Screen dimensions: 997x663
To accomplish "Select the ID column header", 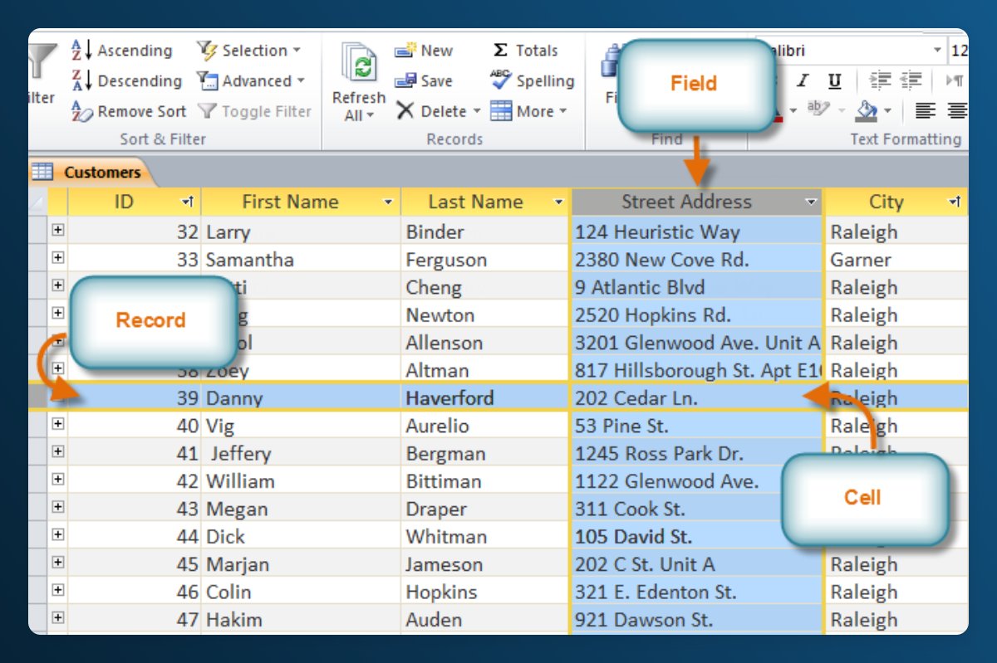I will click(x=134, y=202).
